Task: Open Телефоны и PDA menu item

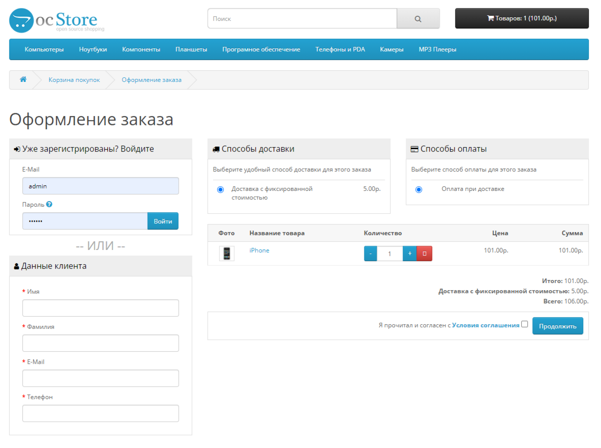Action: point(340,49)
